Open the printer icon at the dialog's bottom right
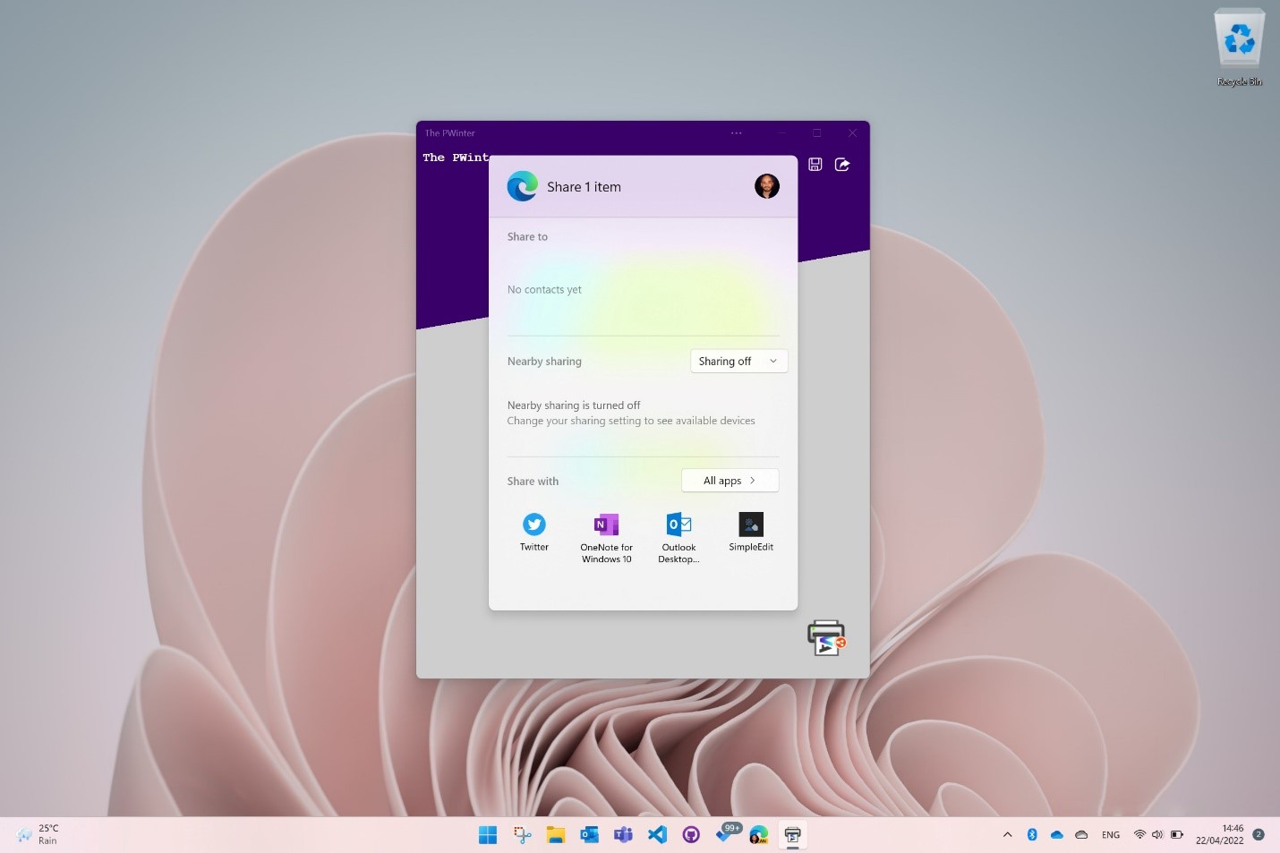 [x=825, y=637]
